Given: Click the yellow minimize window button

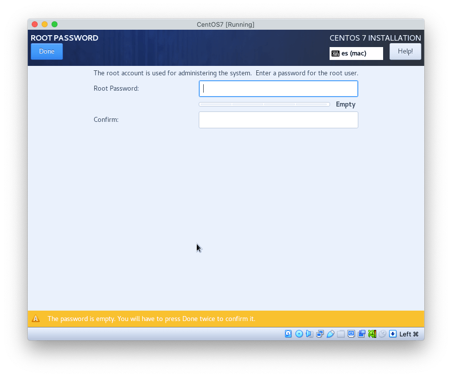Looking at the screenshot, I should click(45, 24).
